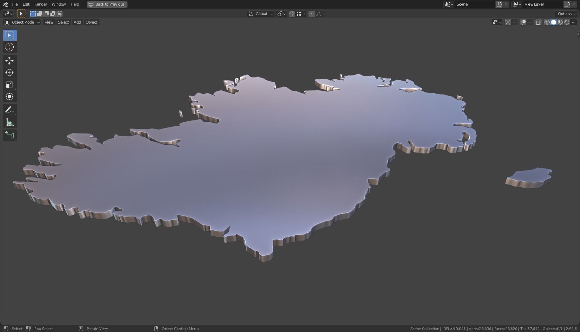
Task: Toggle viewport overlays display
Action: tap(523, 22)
